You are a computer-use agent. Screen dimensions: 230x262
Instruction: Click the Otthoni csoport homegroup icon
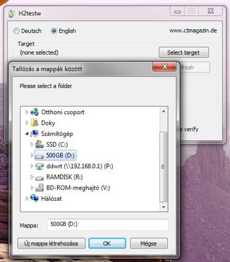[x=35, y=112]
